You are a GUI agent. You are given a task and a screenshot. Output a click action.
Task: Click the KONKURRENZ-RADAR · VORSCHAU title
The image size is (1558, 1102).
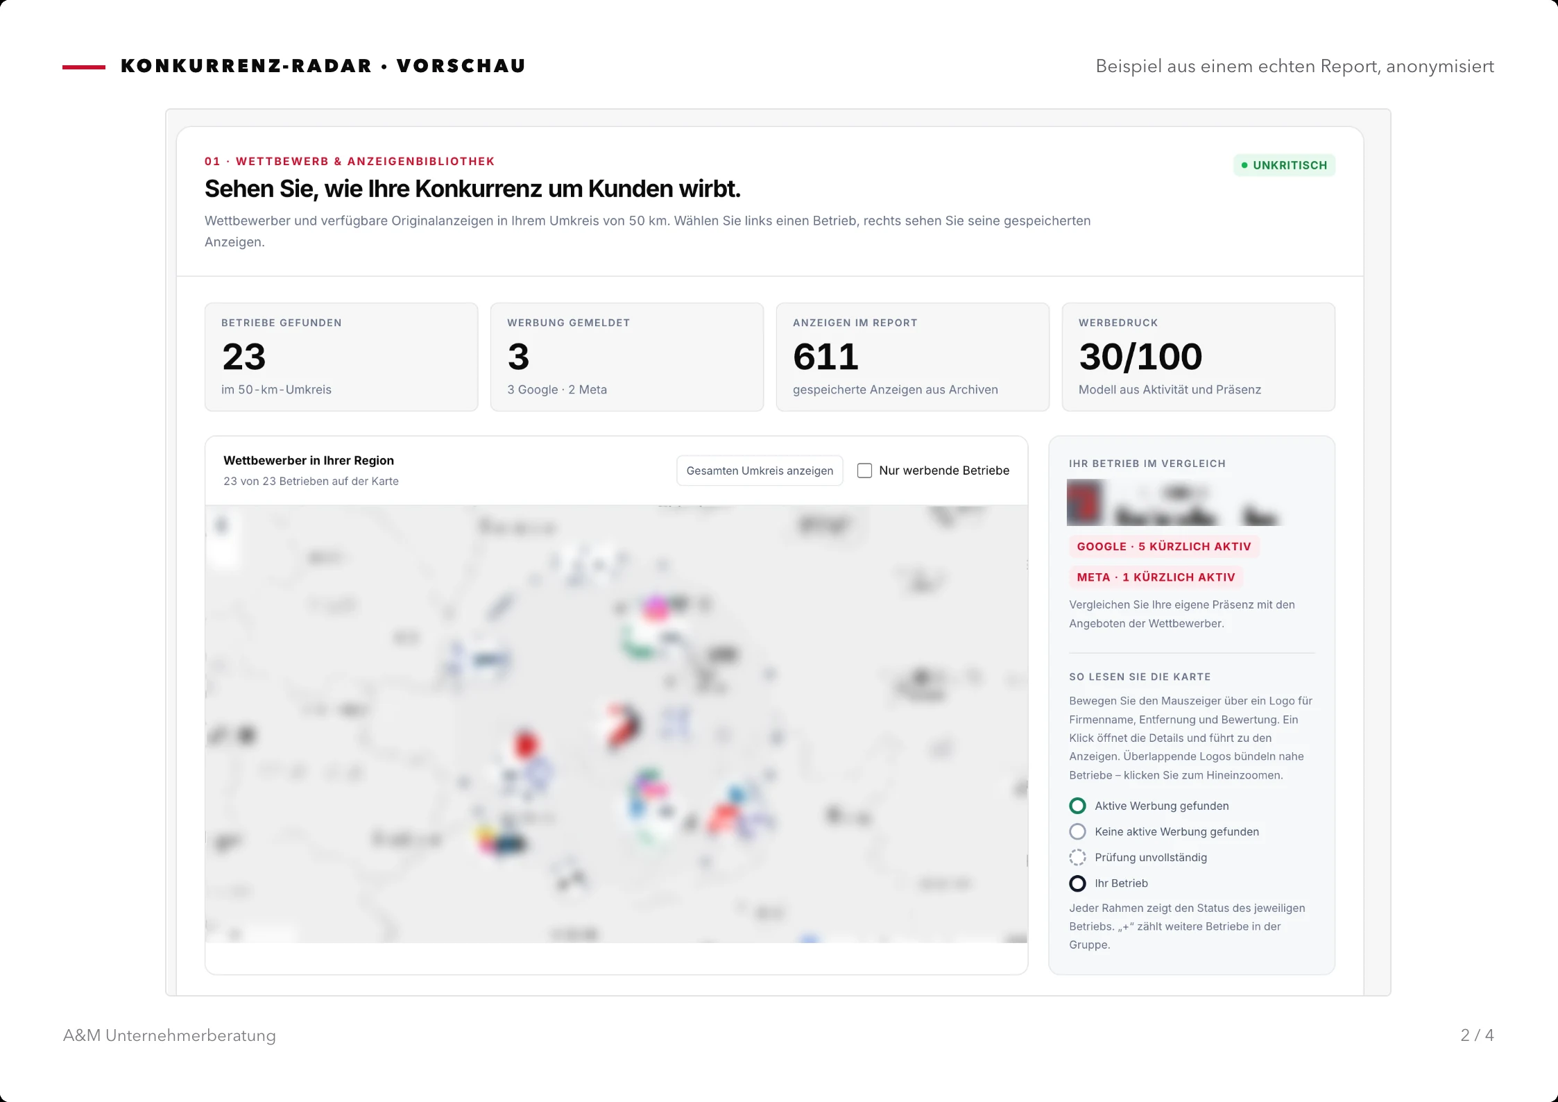tap(323, 66)
